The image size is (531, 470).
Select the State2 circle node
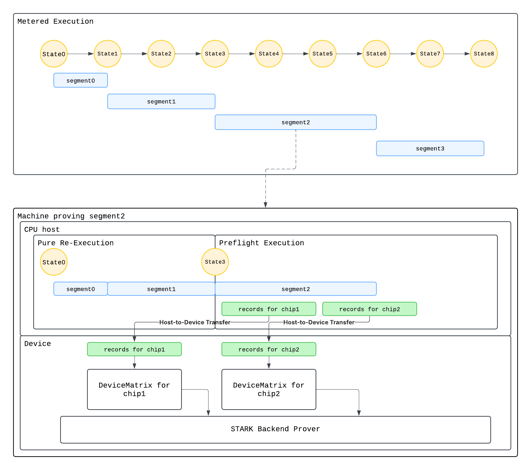pyautogui.click(x=161, y=54)
